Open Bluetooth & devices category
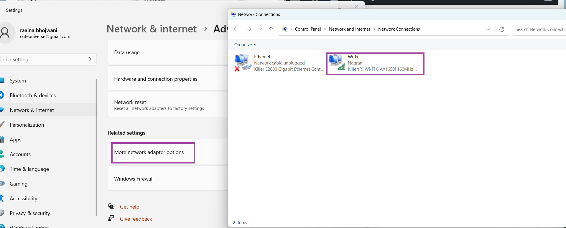Viewport: 566px width, 228px height. pyautogui.click(x=48, y=95)
